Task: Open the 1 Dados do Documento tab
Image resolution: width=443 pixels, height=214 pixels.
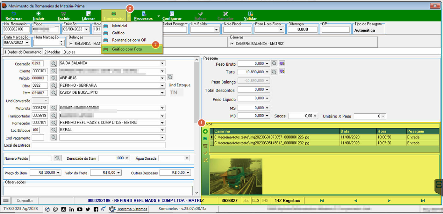Action: pos(23,52)
